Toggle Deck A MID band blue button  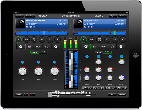[x=39, y=62]
